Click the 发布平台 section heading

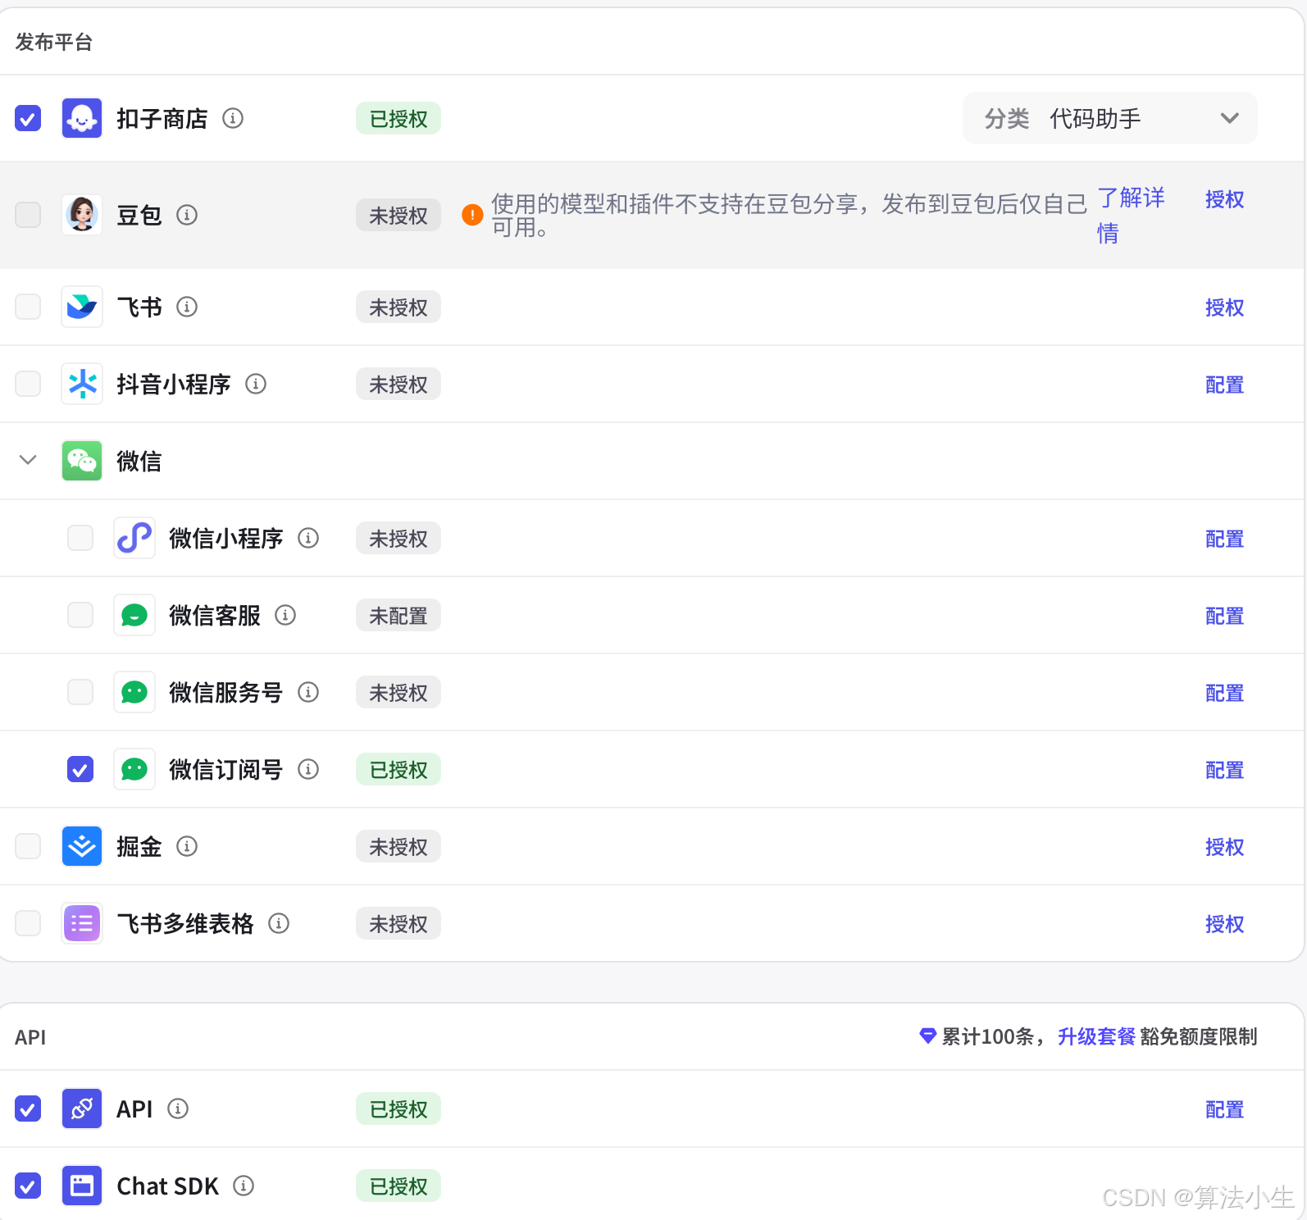54,42
